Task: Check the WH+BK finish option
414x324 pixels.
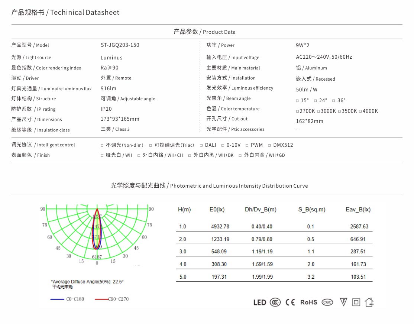Action: point(190,156)
